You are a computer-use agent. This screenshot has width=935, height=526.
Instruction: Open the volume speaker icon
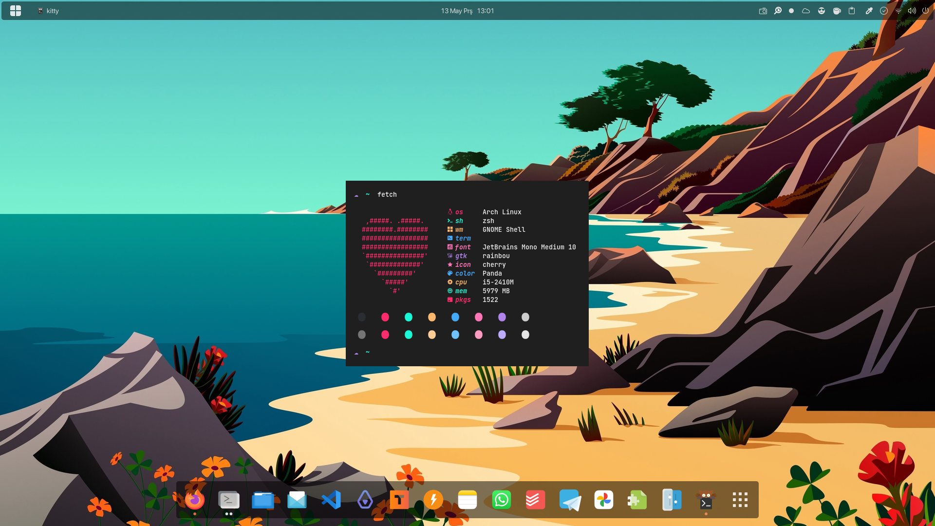click(x=912, y=11)
